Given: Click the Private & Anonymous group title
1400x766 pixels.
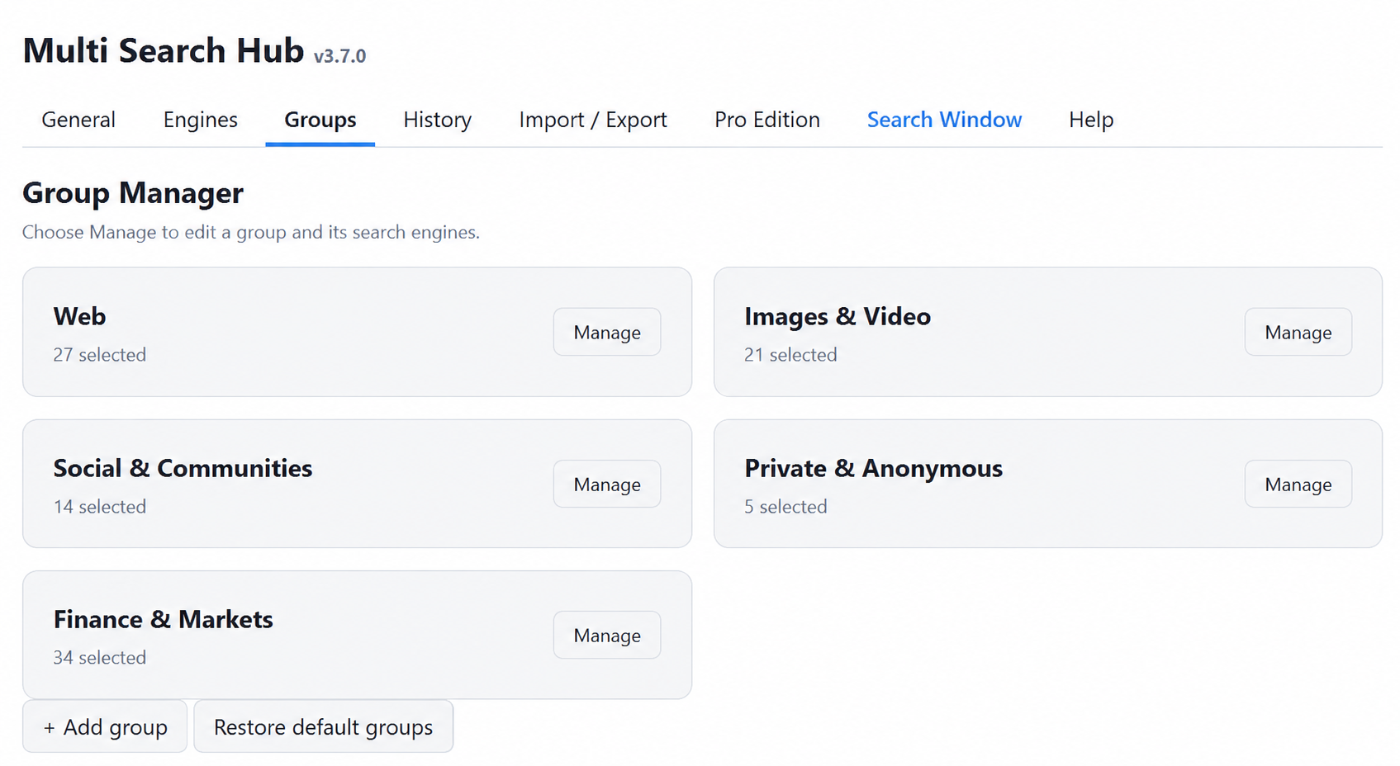Looking at the screenshot, I should pyautogui.click(x=874, y=468).
